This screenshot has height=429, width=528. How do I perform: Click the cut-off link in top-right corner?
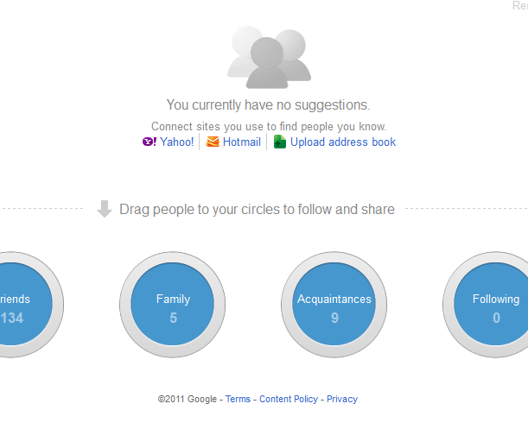519,6
